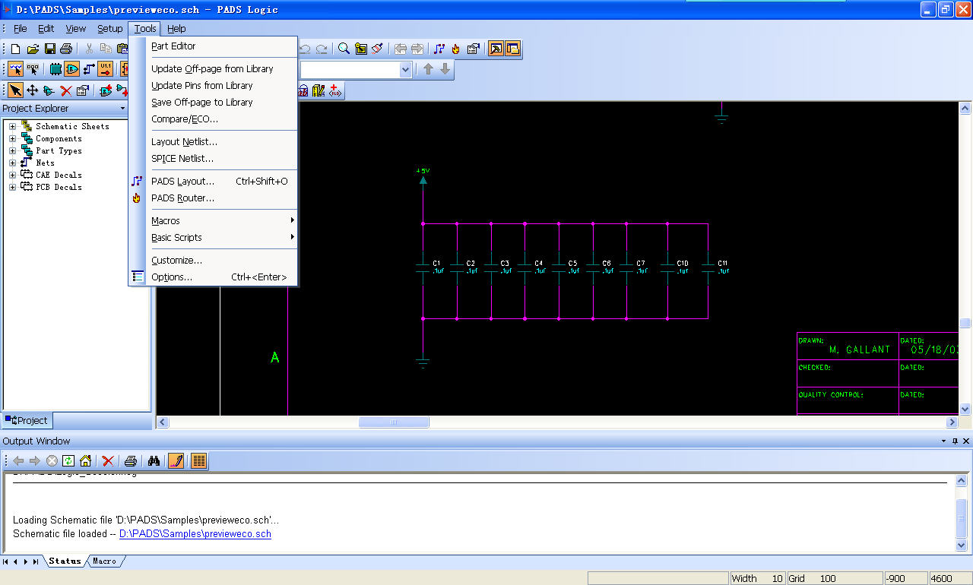Click the Project Explorer header dropdown arrow
This screenshot has width=973, height=585.
coord(123,109)
